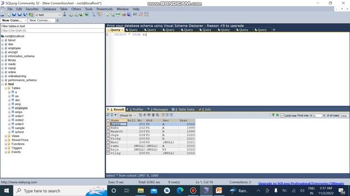The image size is (350, 196).
Task: Click the '# of rows' input field
Action: tap(344, 115)
